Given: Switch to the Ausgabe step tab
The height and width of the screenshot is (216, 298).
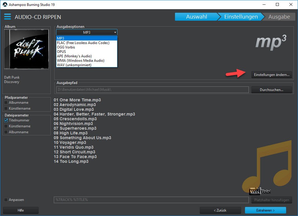Looking at the screenshot, I should (x=279, y=17).
